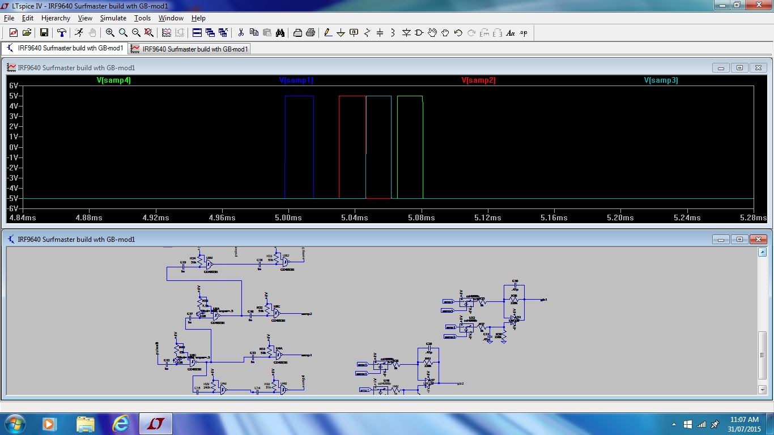Click the Cut scissors icon
Screen dimensions: 774x435
tap(241, 33)
